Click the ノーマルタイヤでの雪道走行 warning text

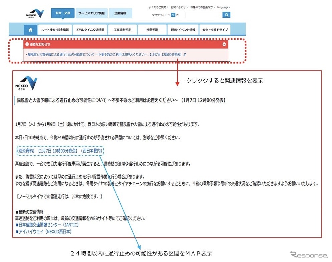59,196
